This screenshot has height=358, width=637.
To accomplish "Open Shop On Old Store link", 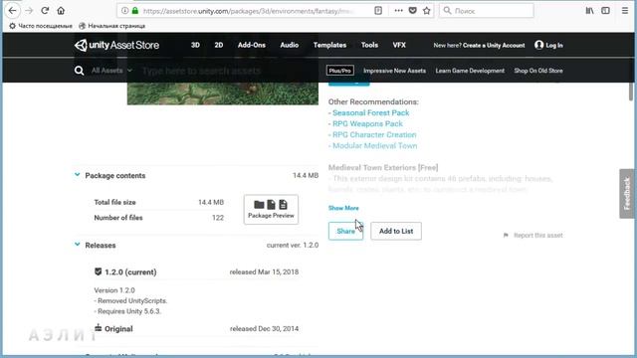I will (x=538, y=71).
